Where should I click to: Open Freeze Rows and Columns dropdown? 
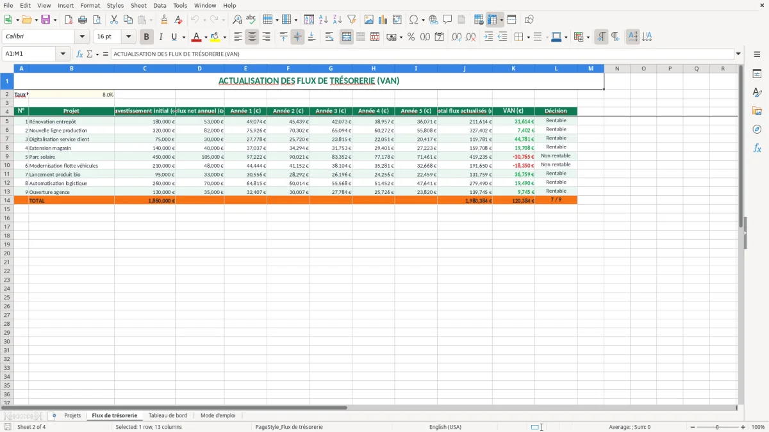[x=502, y=20]
